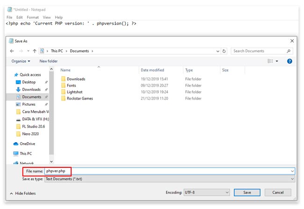This screenshot has height=209, width=304.
Task: Click the refresh button next to address bar
Action: [x=224, y=51]
